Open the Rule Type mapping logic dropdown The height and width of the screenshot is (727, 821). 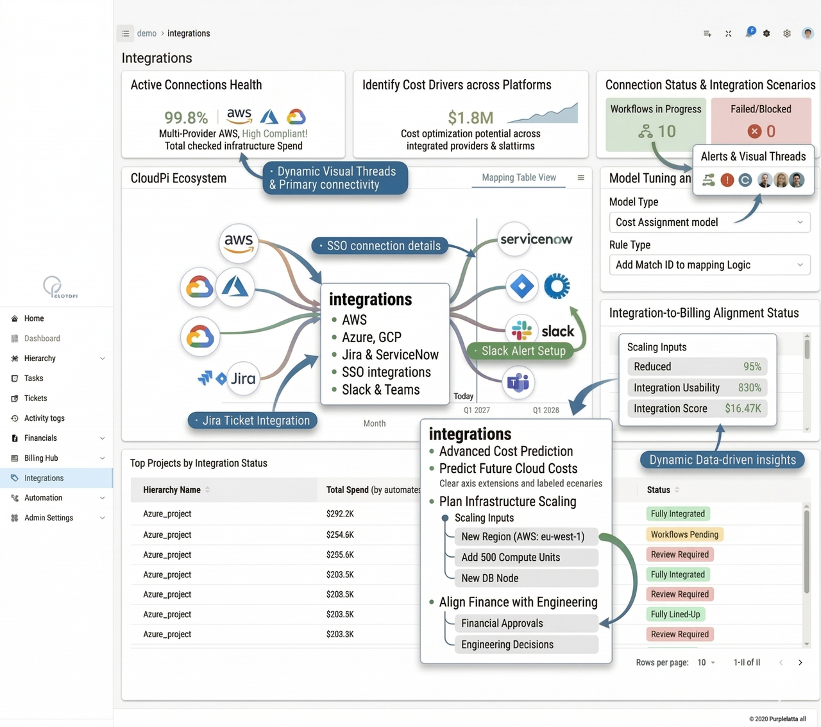tap(709, 265)
